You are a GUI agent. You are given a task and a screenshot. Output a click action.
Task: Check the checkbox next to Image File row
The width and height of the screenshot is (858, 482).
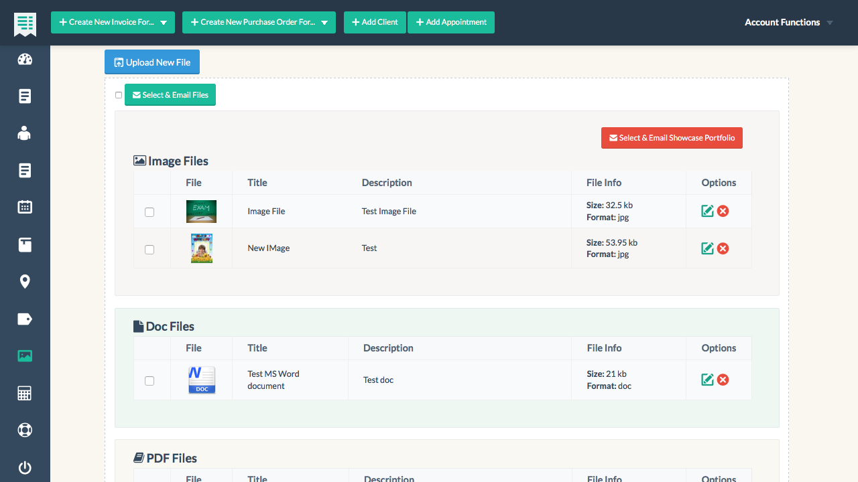click(151, 211)
